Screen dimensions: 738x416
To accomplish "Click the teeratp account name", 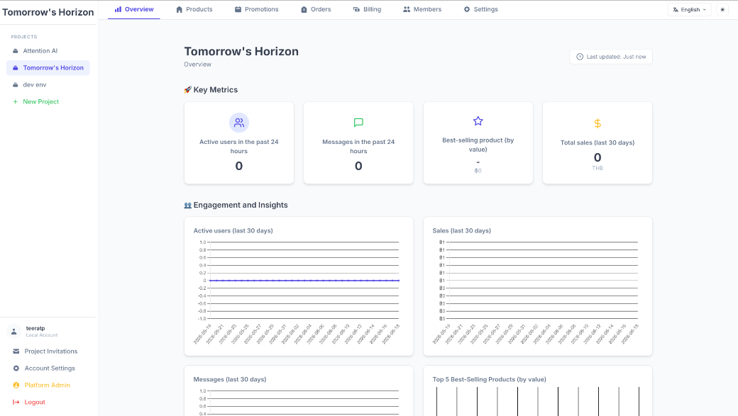I will click(35, 329).
